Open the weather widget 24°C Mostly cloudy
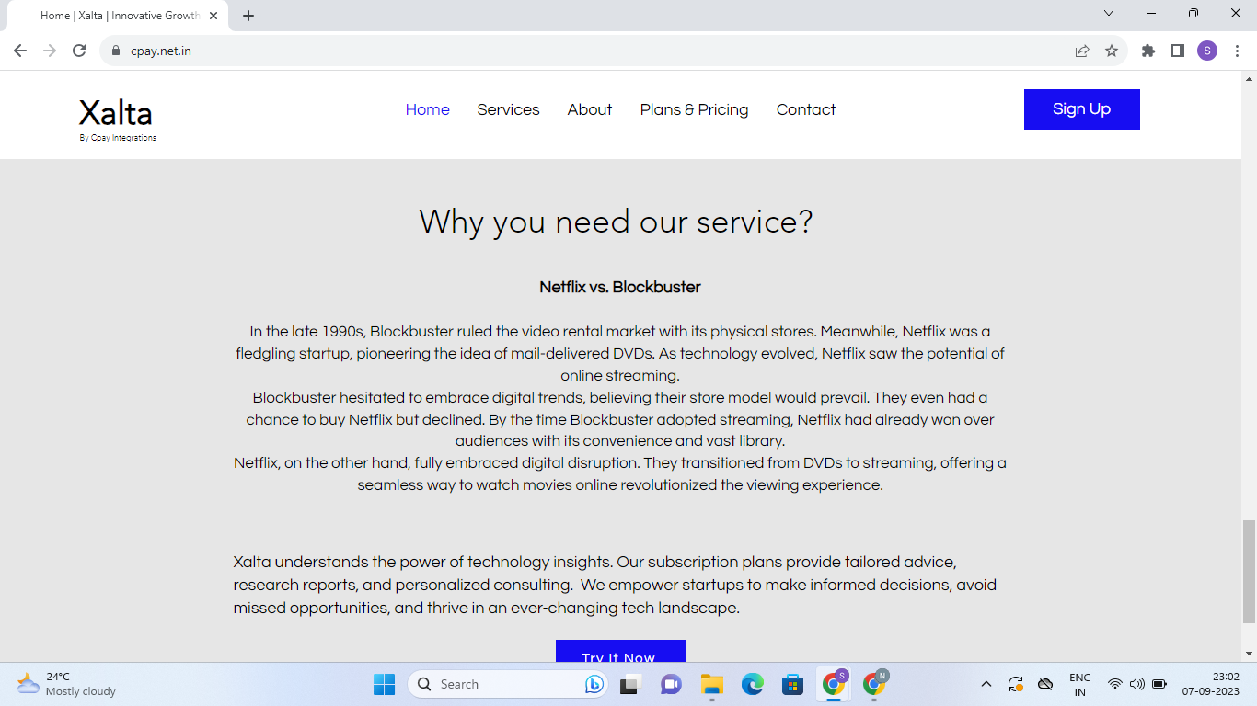The image size is (1257, 706). 66,684
